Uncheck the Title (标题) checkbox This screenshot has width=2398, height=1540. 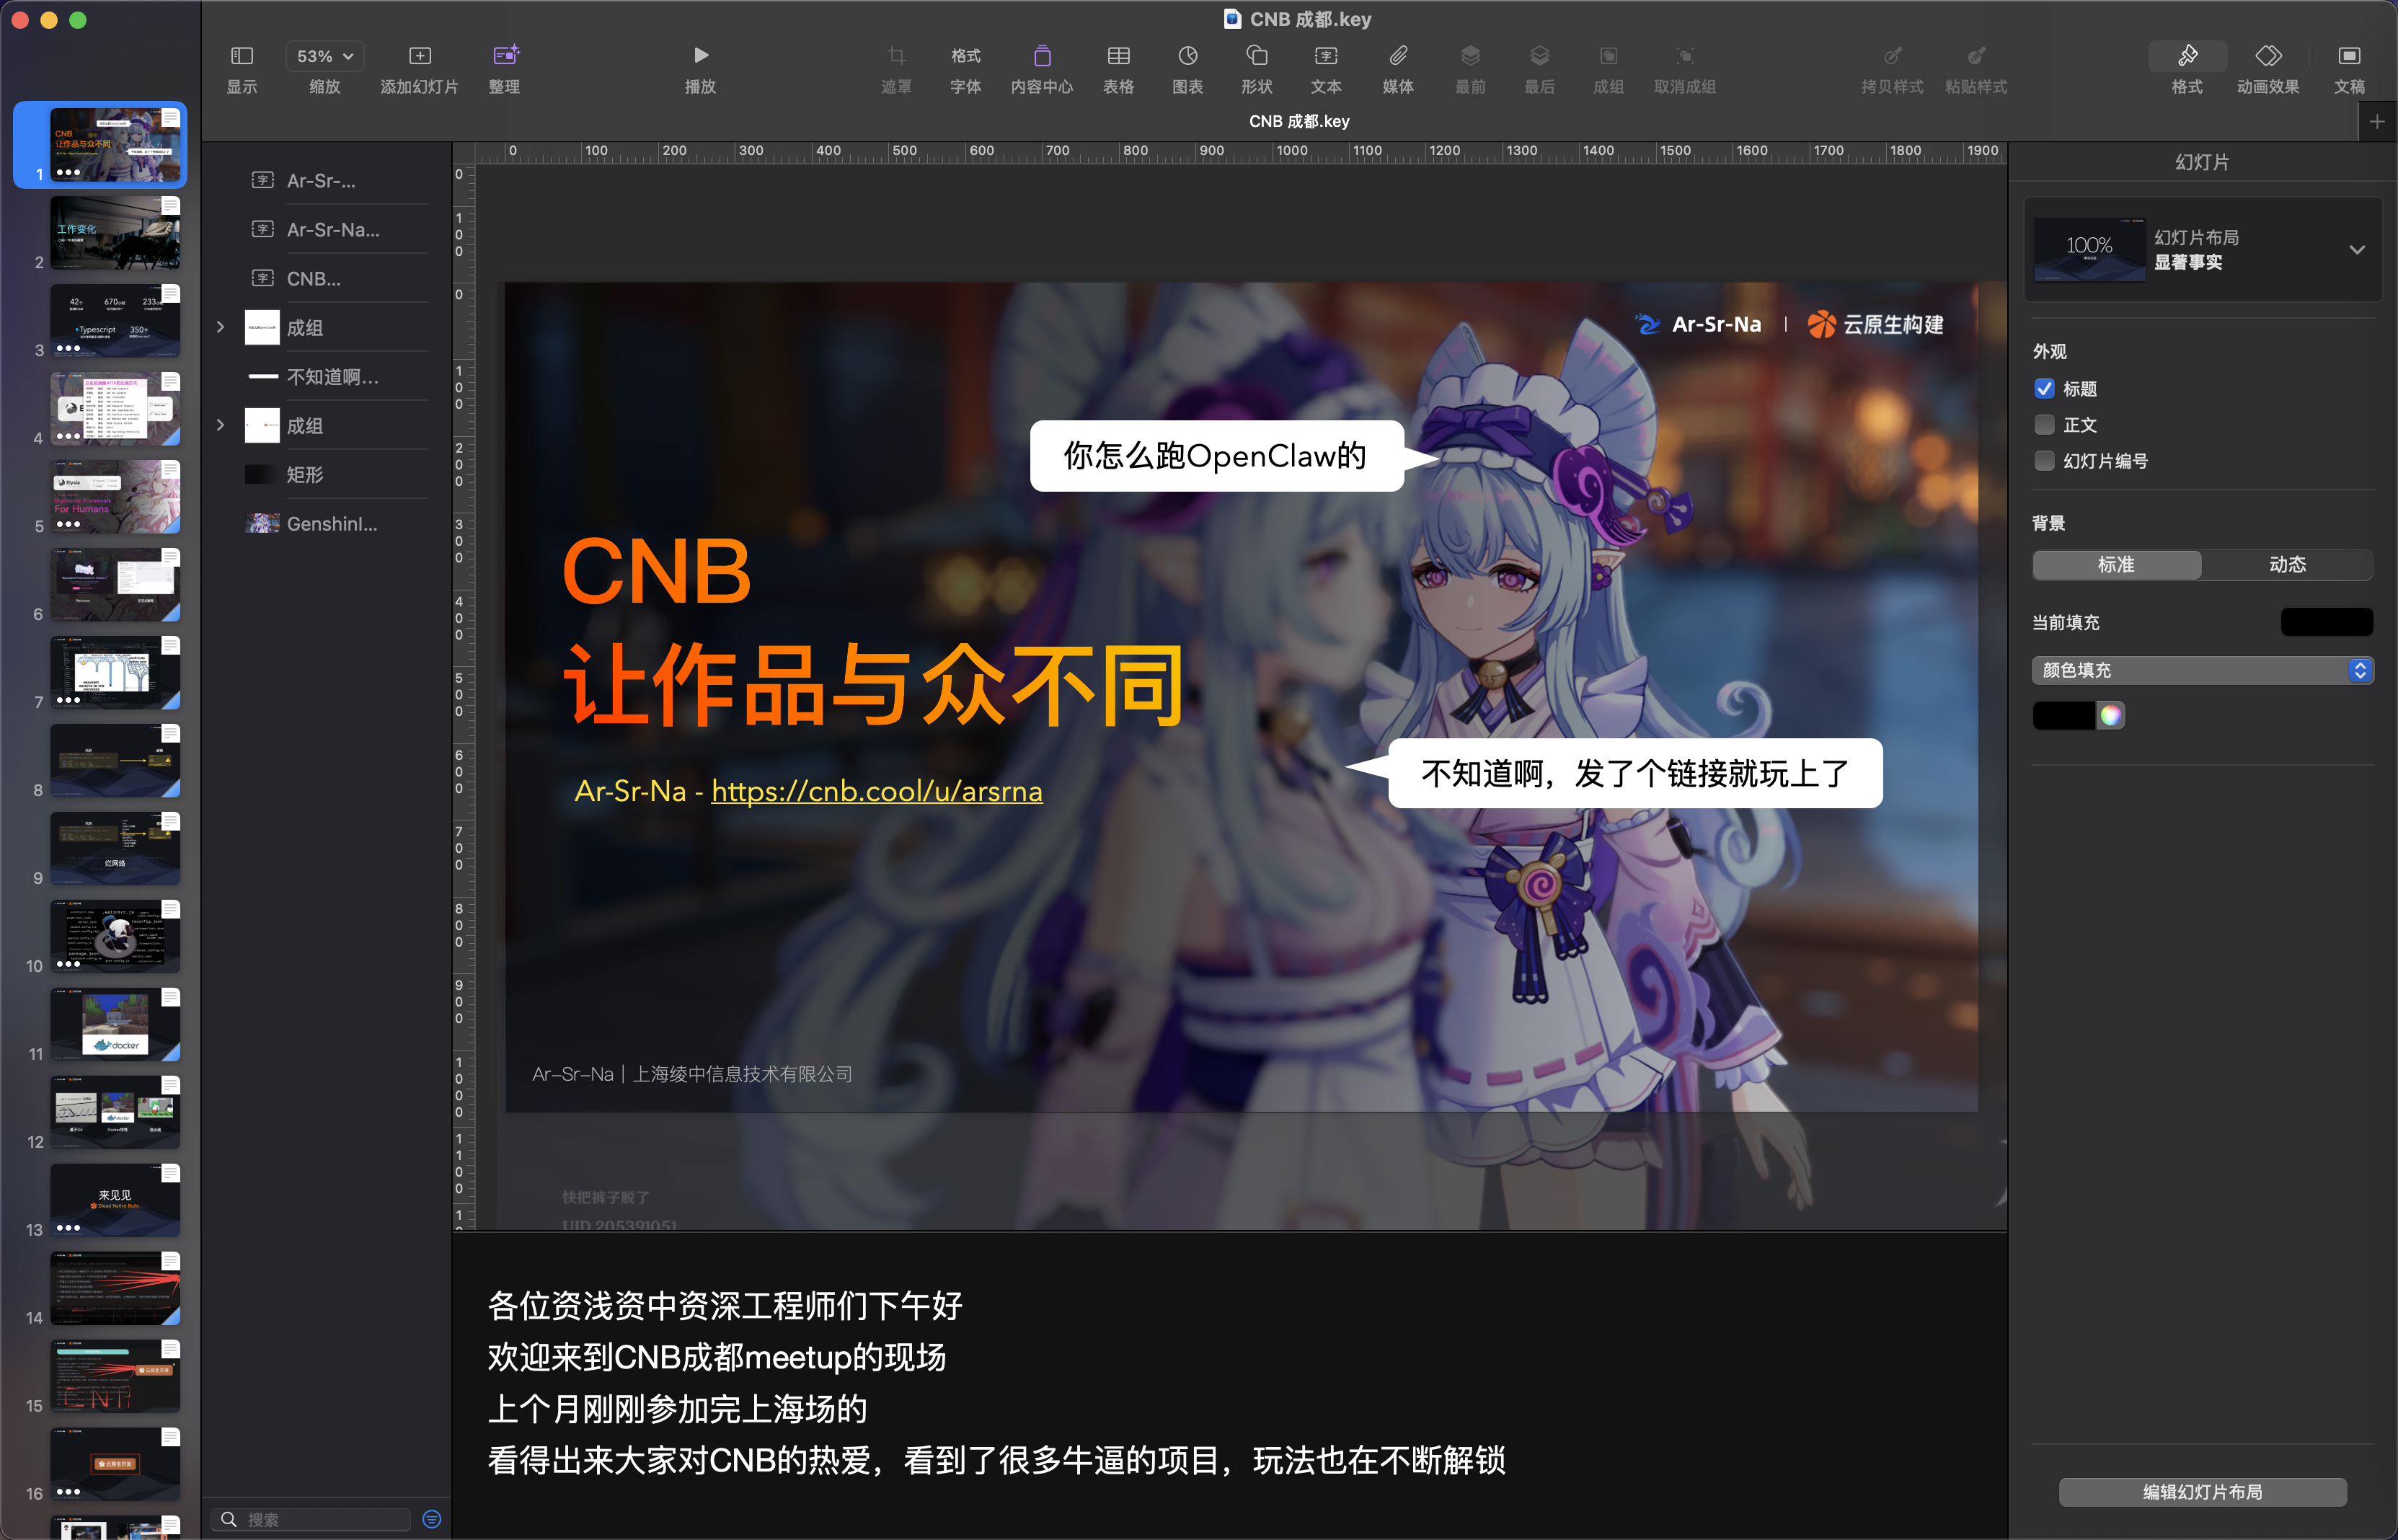pyautogui.click(x=2044, y=389)
